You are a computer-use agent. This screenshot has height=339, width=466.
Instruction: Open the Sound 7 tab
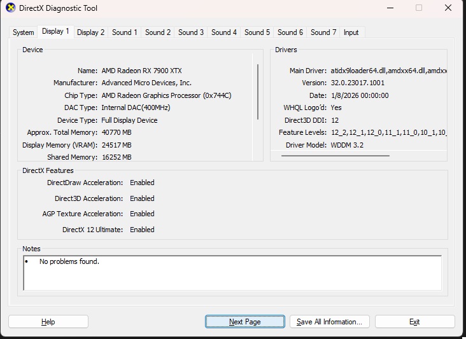[x=323, y=32]
